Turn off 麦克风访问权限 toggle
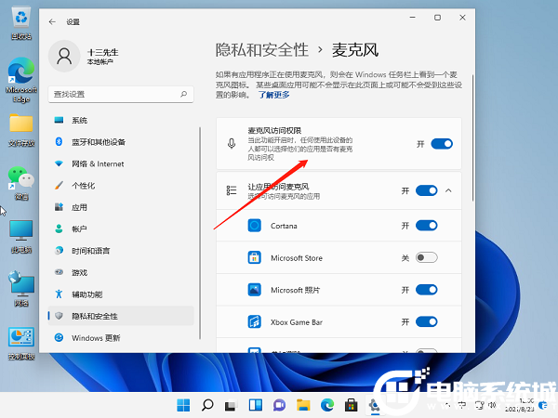 tap(442, 144)
